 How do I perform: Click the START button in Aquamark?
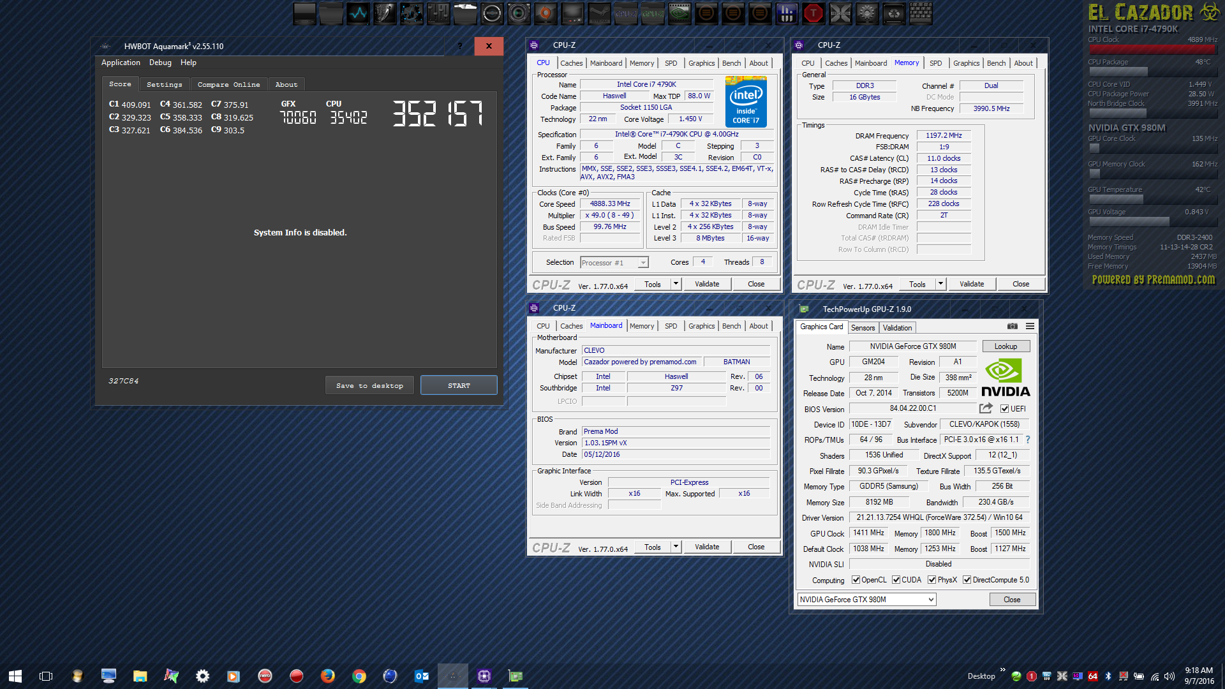(459, 385)
